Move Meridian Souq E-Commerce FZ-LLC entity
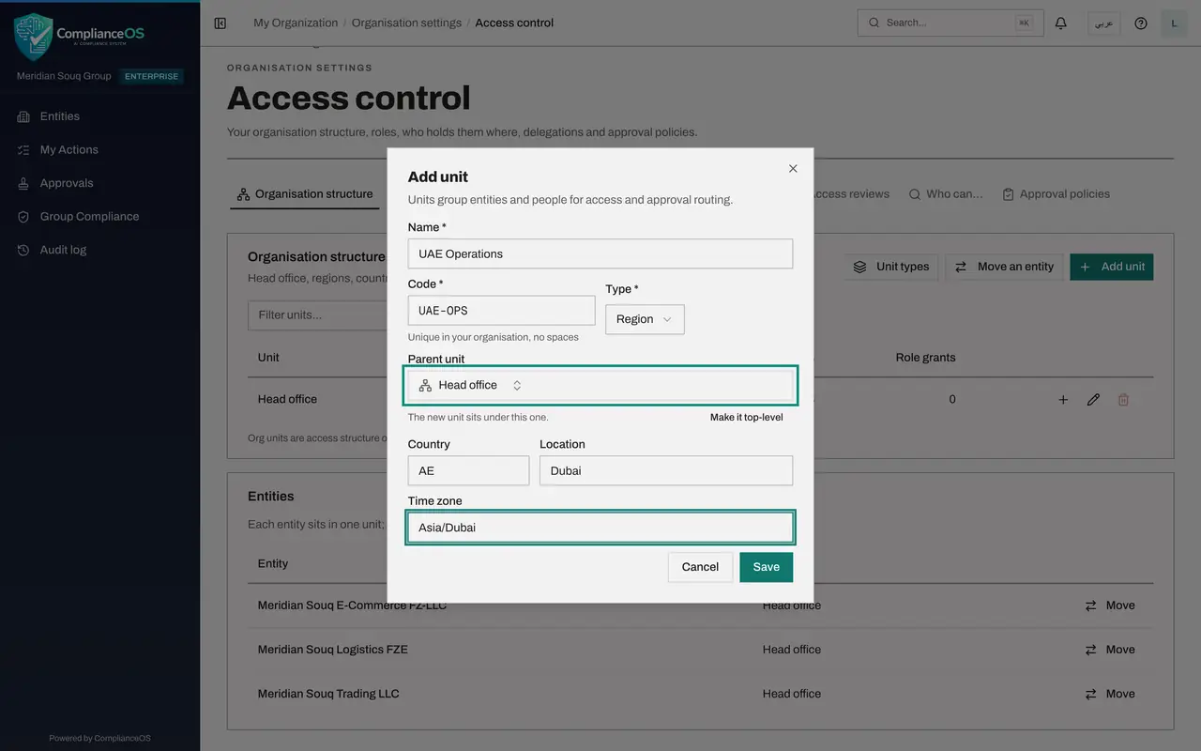The height and width of the screenshot is (751, 1201). [1110, 605]
